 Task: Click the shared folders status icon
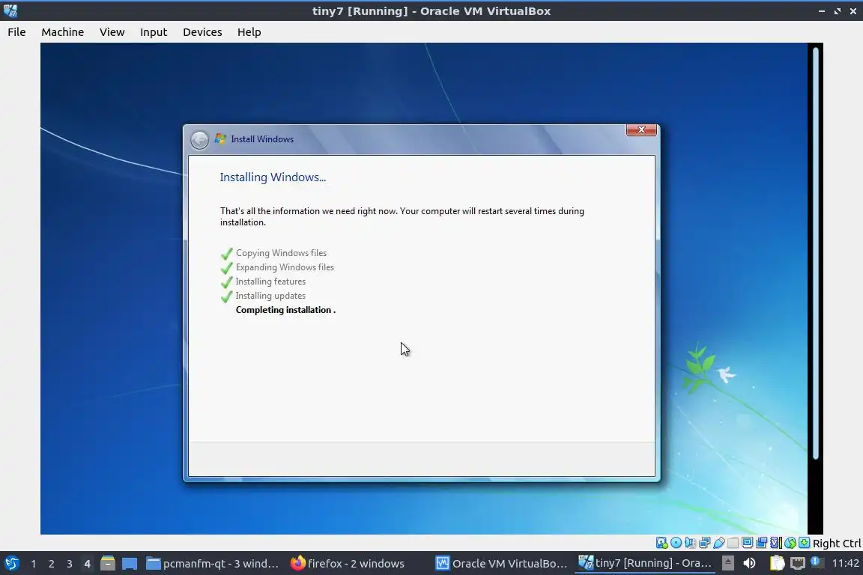(733, 543)
